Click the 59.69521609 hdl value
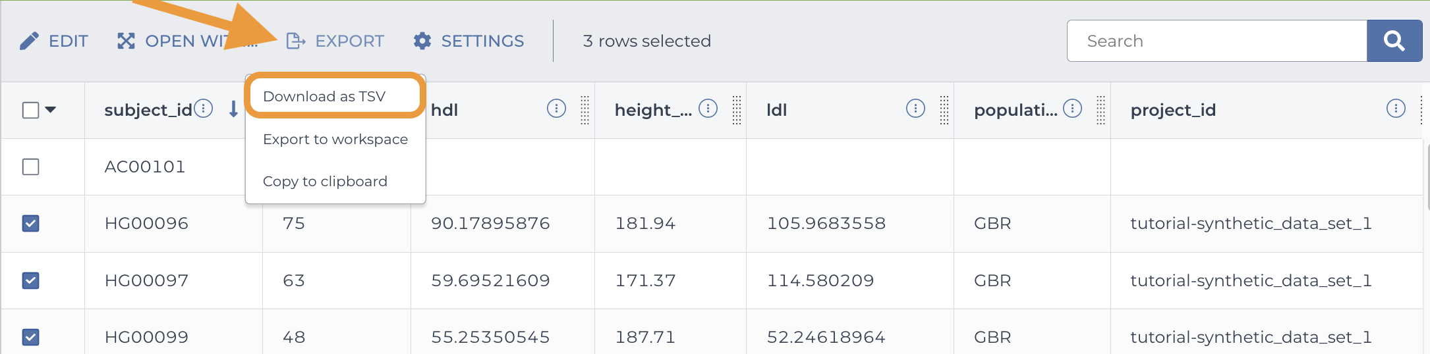Viewport: 1430px width, 354px height. pyautogui.click(x=490, y=280)
